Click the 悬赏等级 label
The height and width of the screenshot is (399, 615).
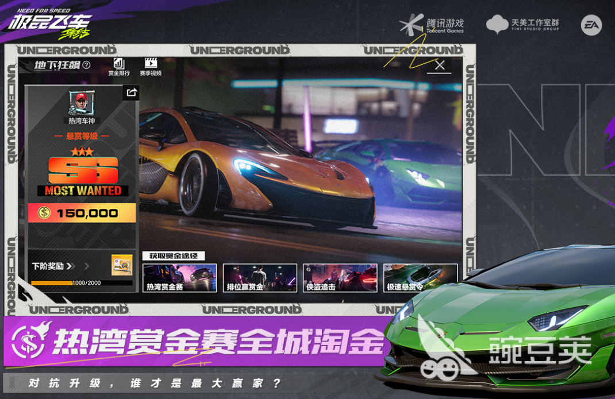coord(82,136)
